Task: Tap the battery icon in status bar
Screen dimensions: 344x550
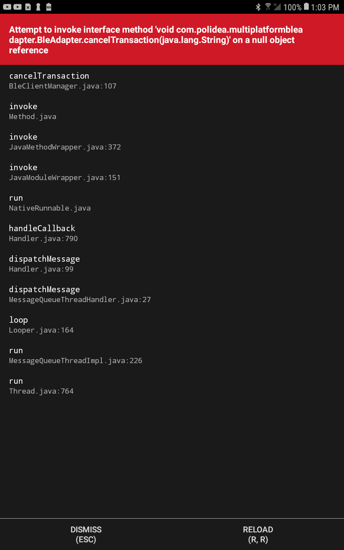Action: [306, 6]
